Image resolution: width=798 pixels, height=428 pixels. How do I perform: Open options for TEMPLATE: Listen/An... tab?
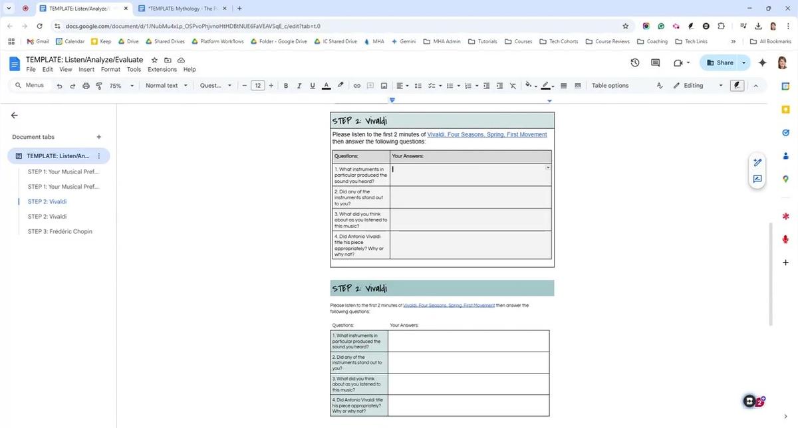click(x=99, y=156)
